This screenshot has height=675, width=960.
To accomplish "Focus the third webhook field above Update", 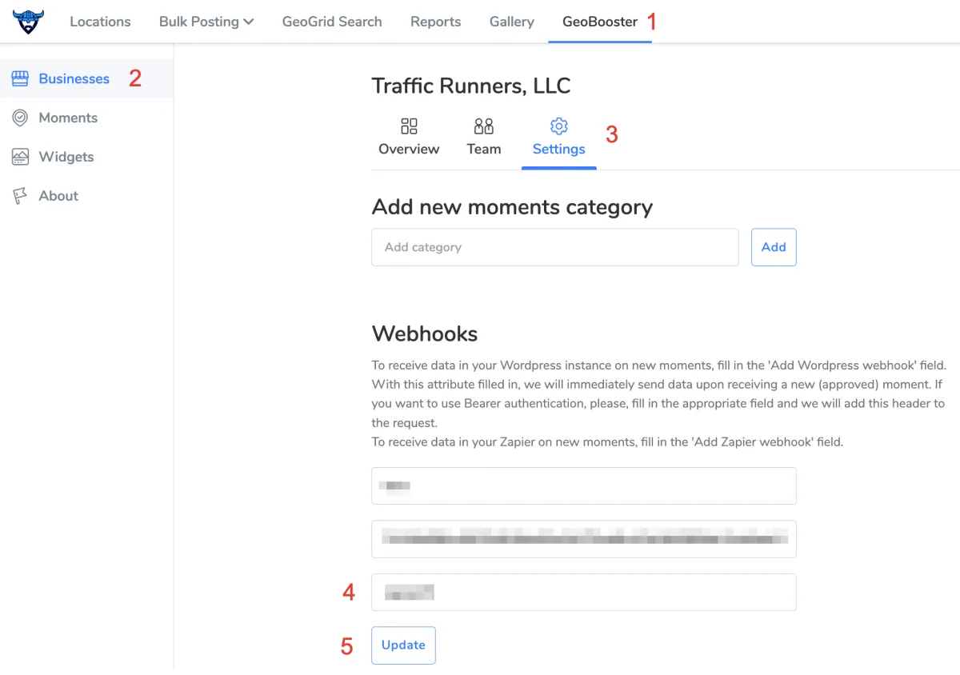I will pyautogui.click(x=584, y=592).
